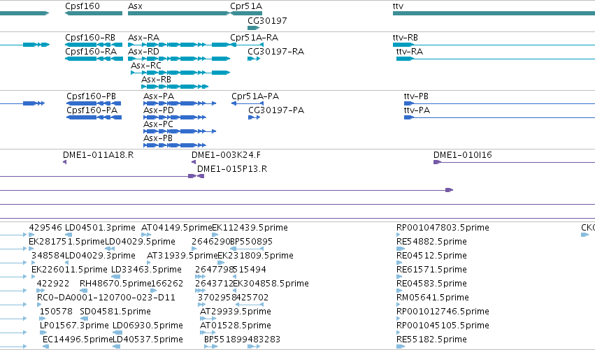Viewport: 595px width, 350px height.
Task: Select the CG30197-RA transcript label
Action: (x=276, y=51)
